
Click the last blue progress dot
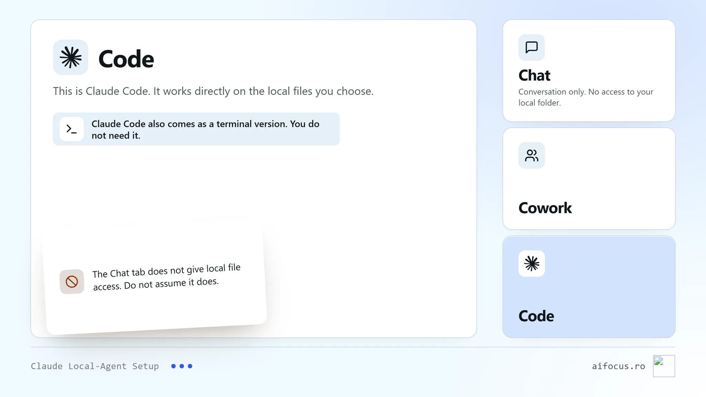pyautogui.click(x=190, y=366)
